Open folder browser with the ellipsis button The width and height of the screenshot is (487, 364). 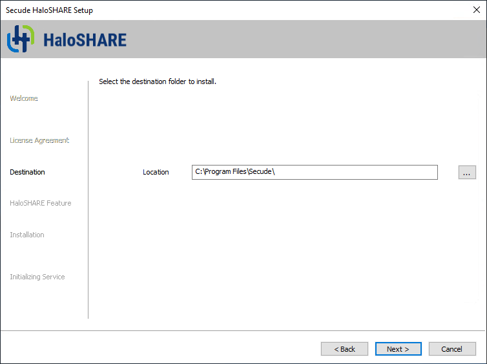467,172
